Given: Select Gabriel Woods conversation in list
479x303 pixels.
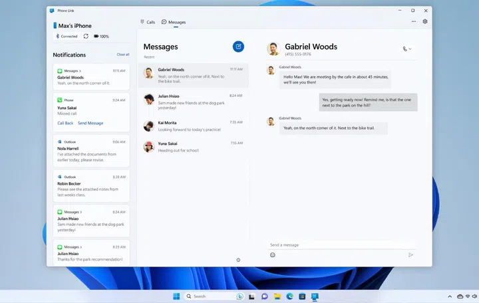Looking at the screenshot, I should tap(193, 75).
